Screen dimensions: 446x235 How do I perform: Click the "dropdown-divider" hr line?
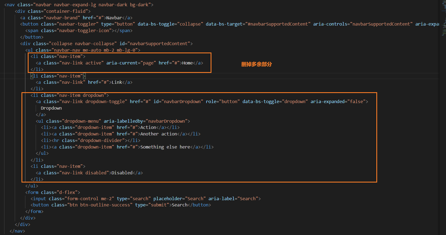(91, 140)
